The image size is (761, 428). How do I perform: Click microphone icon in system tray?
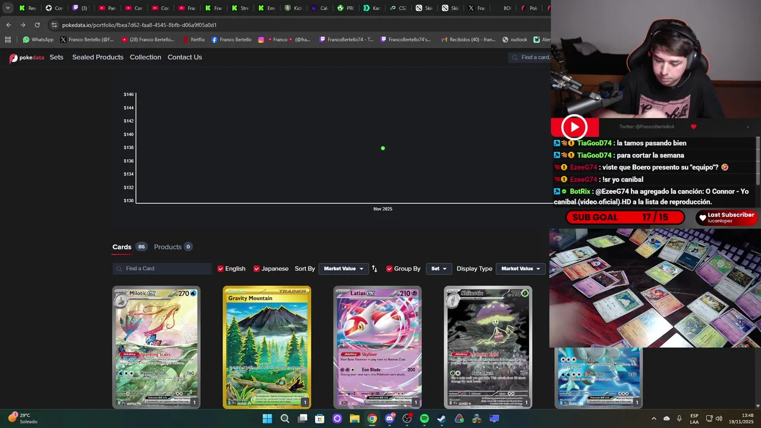(x=679, y=418)
